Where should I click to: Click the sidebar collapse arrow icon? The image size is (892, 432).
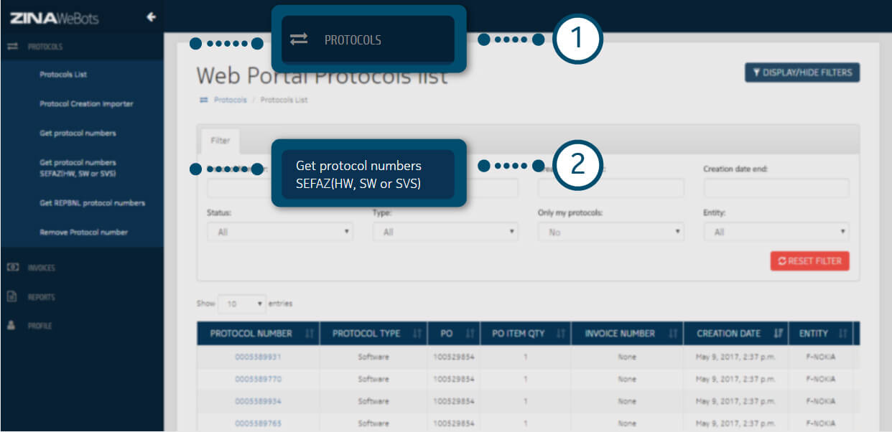pyautogui.click(x=151, y=17)
